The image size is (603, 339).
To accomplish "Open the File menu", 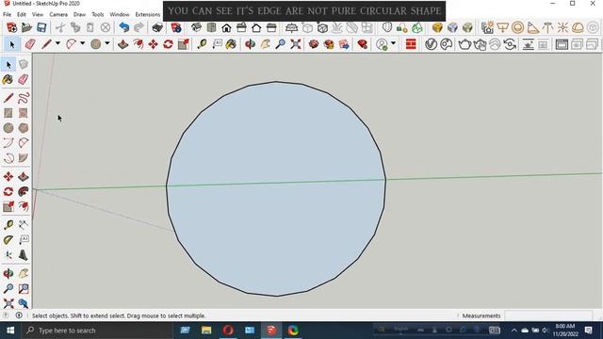I will pos(7,14).
